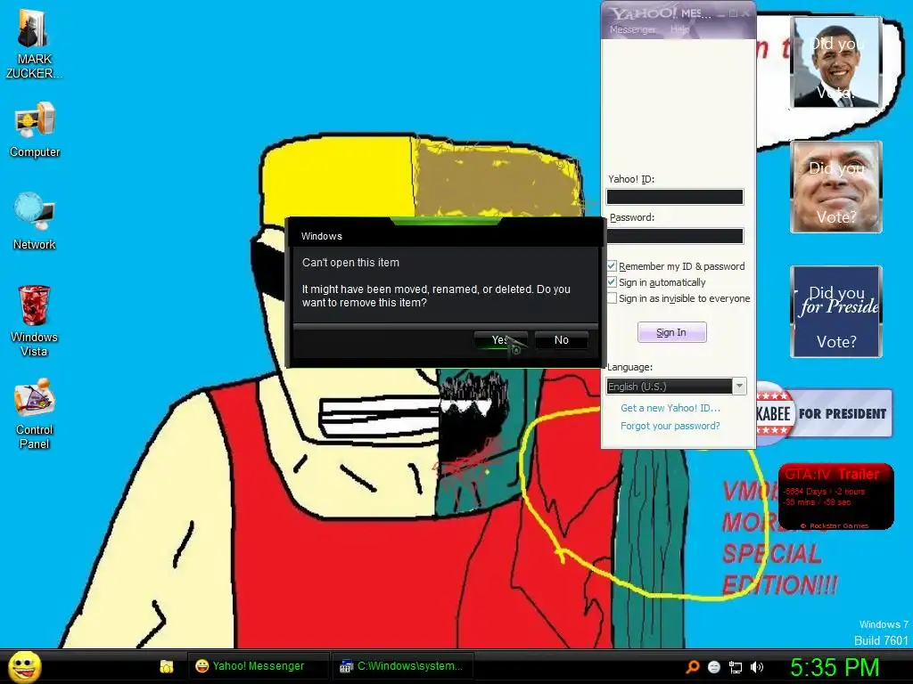
Task: Enable Sign in as invisible to everyone
Action: click(x=612, y=298)
